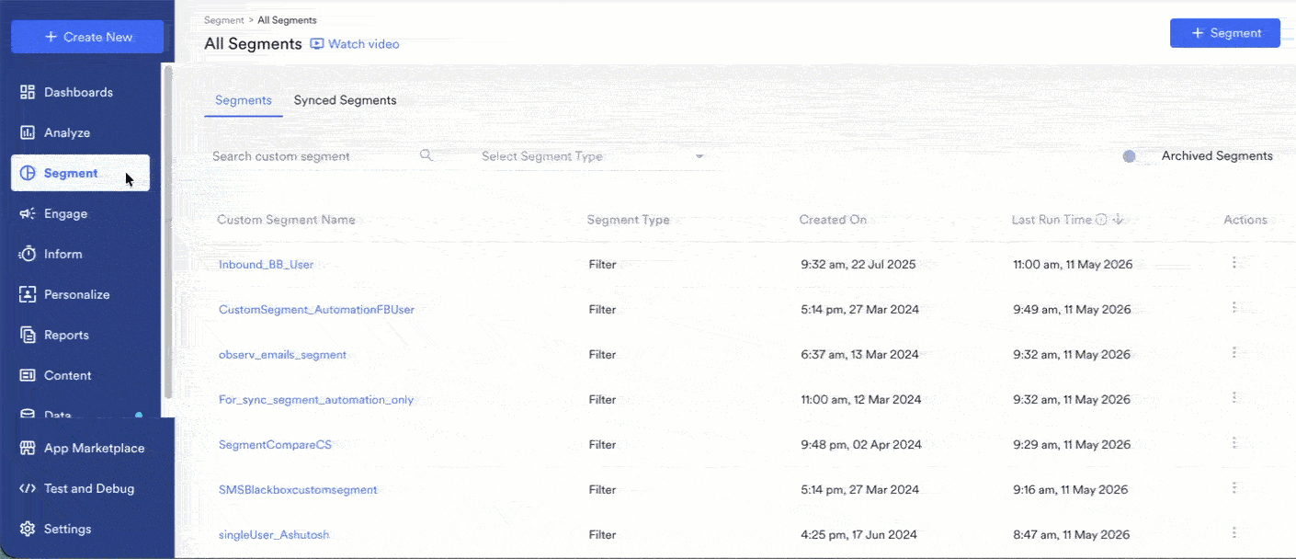
Task: Click the Analyze chart icon
Action: (x=28, y=132)
